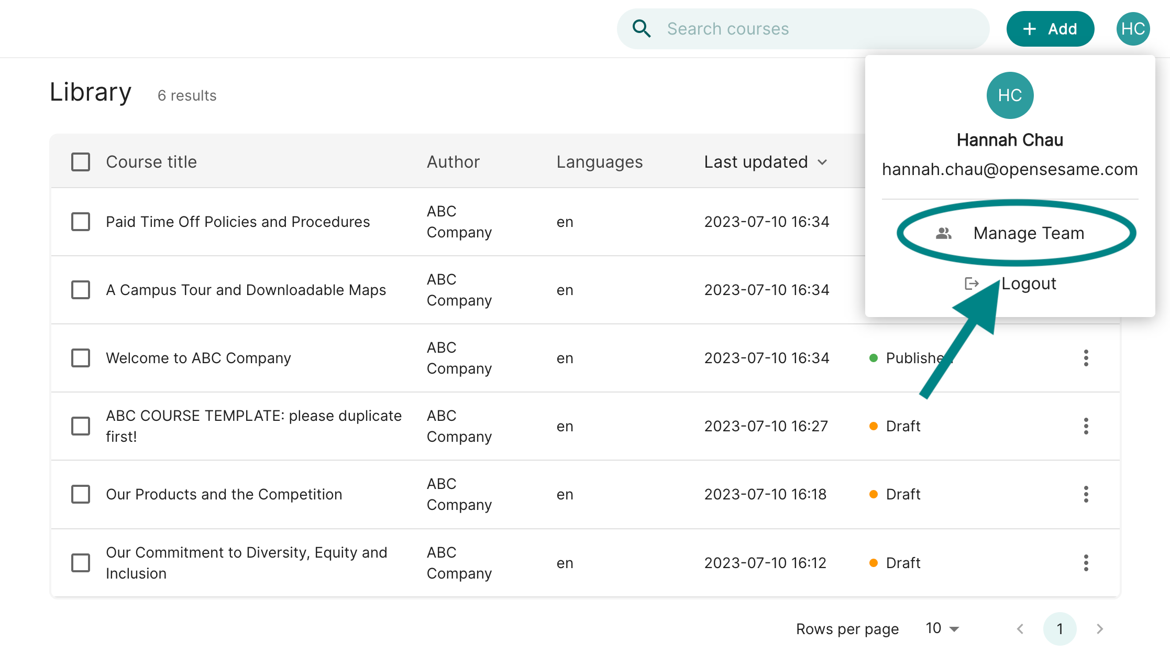Open row actions for the Diversity, Equity and Inclusion course
Image resolution: width=1170 pixels, height=664 pixels.
(1086, 563)
